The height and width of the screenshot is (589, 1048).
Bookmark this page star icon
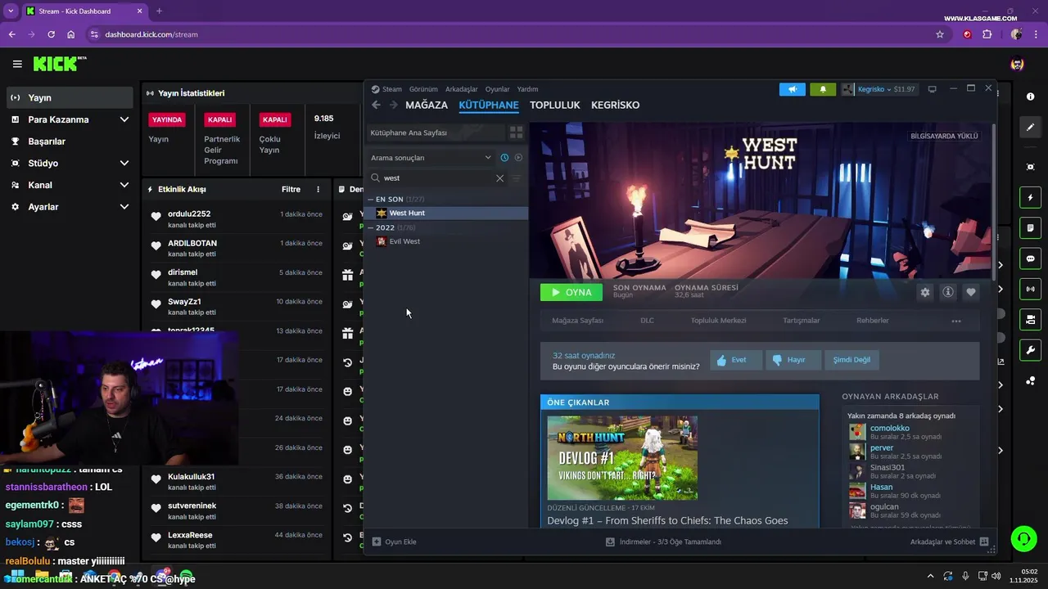coord(940,34)
